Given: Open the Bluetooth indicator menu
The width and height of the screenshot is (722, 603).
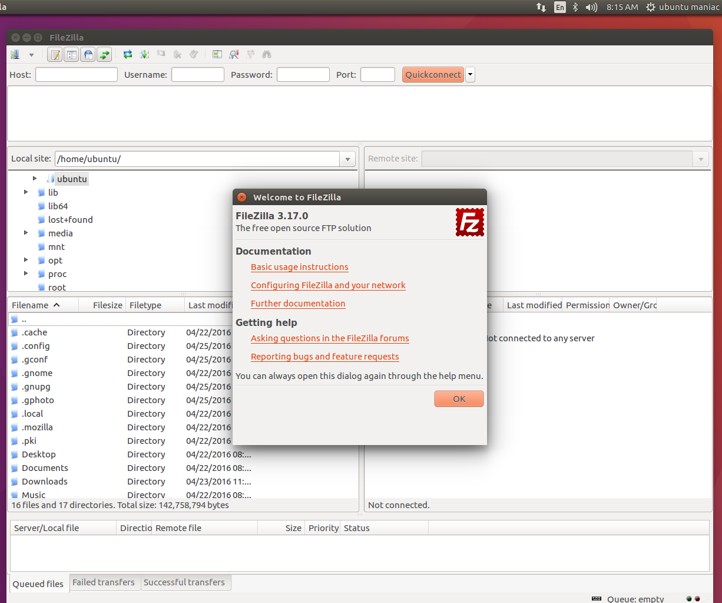Looking at the screenshot, I should (x=575, y=7).
